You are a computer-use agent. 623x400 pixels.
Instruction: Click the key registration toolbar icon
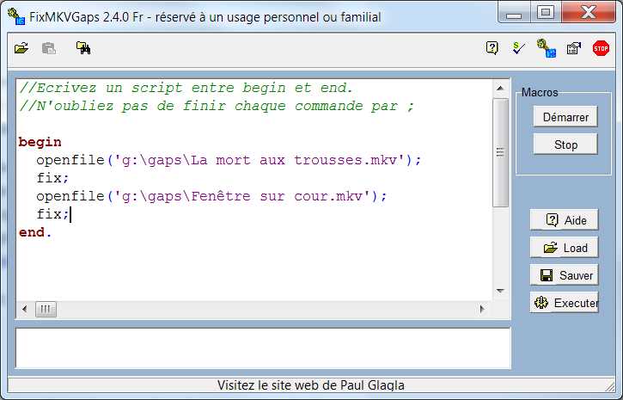click(x=546, y=49)
